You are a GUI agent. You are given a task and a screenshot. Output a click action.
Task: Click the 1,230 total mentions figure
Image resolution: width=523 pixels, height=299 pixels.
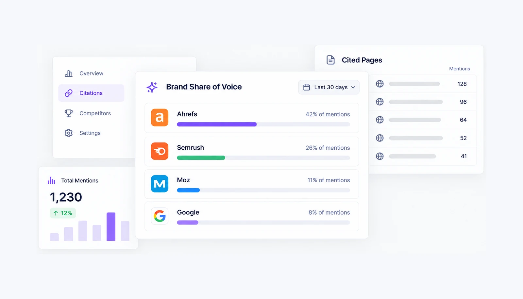click(66, 197)
